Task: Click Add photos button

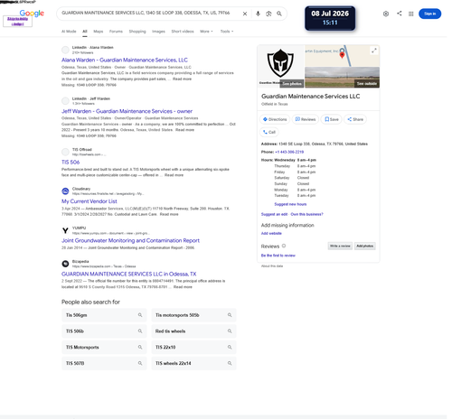Action: tap(364, 246)
